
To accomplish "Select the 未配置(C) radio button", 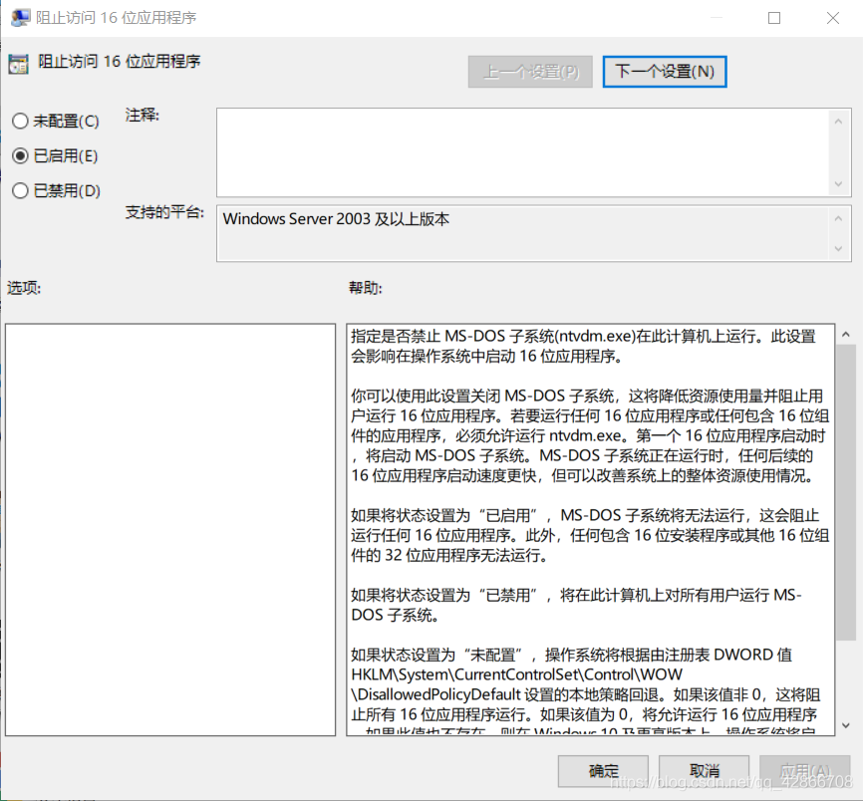I will coord(18,120).
